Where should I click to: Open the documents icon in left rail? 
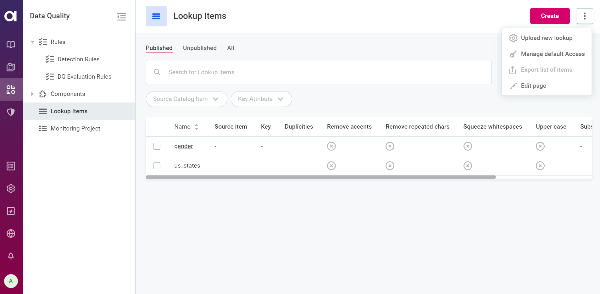11,67
